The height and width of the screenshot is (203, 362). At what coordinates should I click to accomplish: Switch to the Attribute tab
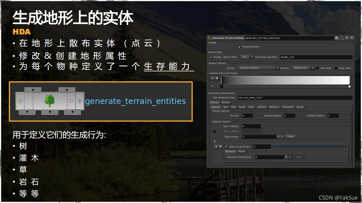point(230,152)
